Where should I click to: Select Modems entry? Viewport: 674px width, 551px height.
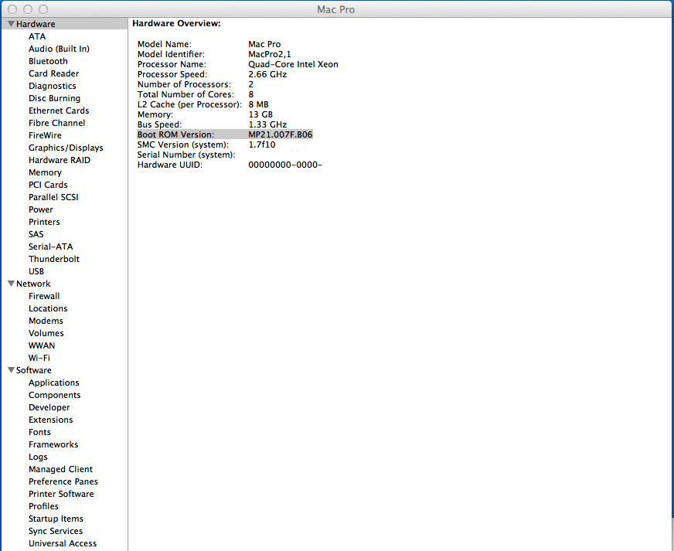[46, 321]
